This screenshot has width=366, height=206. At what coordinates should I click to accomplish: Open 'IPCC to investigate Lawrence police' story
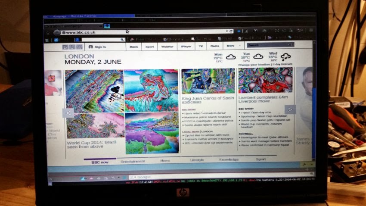pos(209,121)
